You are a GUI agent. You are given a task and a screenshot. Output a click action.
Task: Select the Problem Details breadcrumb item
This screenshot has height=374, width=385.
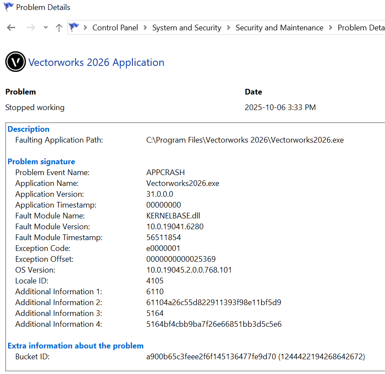[361, 28]
